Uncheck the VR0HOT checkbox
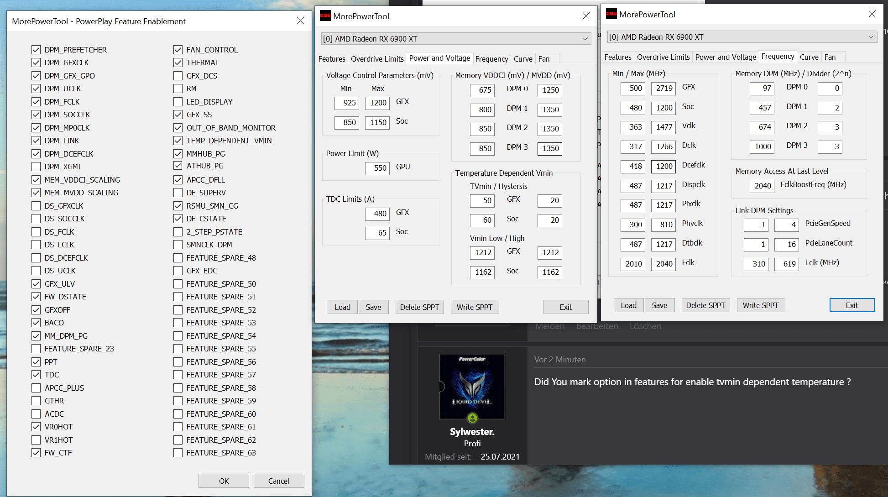This screenshot has height=497, width=888. click(x=36, y=427)
